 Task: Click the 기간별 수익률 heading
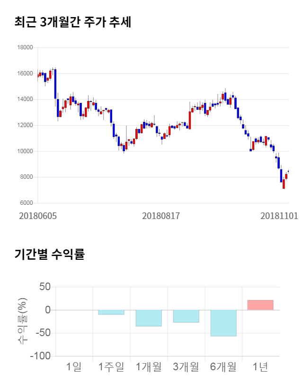coord(49,254)
